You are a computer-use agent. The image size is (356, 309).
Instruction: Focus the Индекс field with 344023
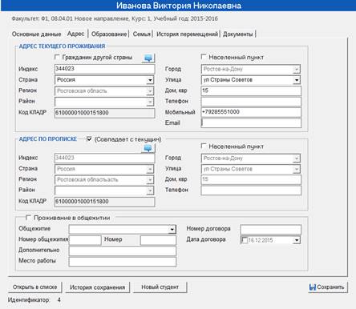[104, 69]
